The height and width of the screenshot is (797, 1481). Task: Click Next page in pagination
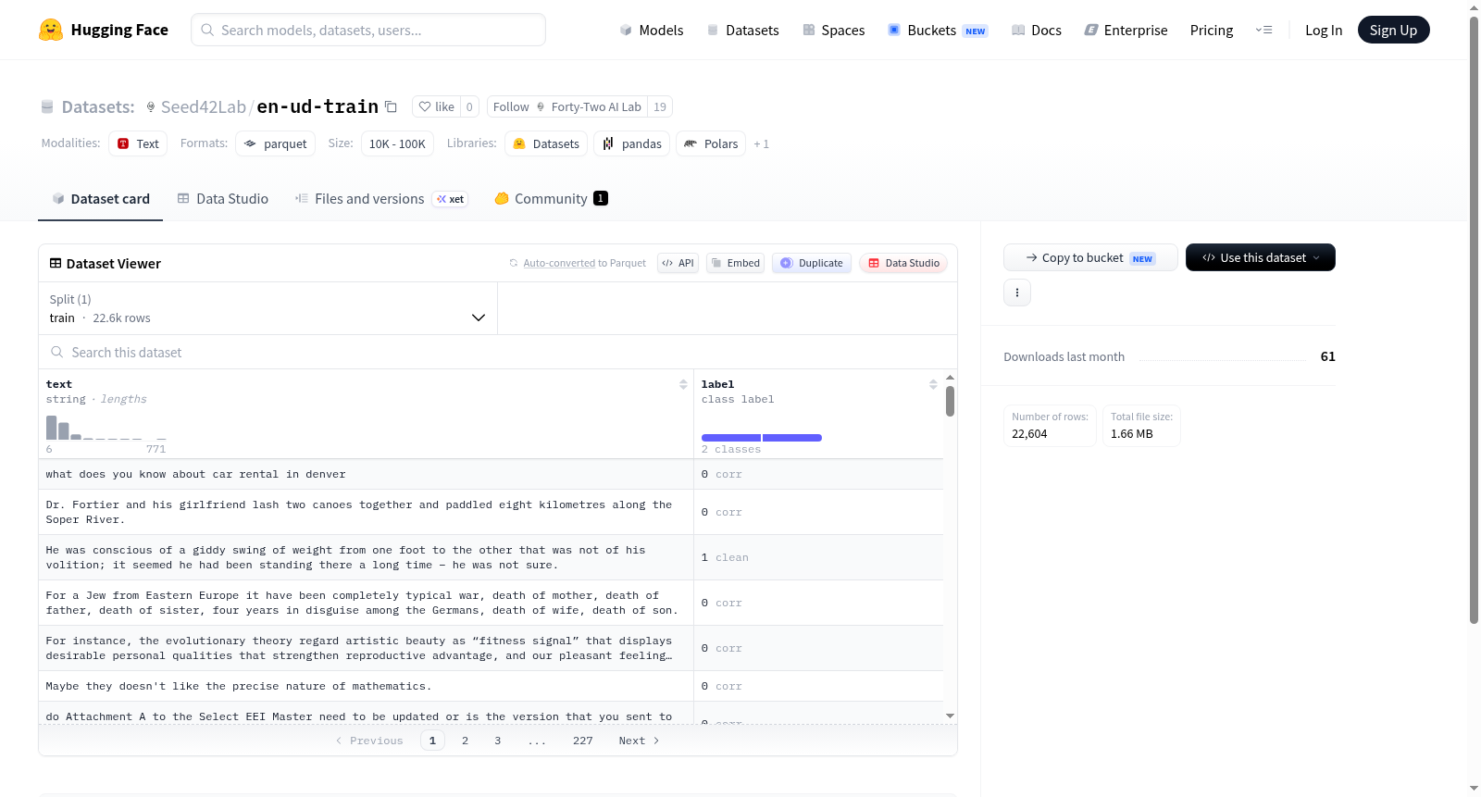(639, 741)
